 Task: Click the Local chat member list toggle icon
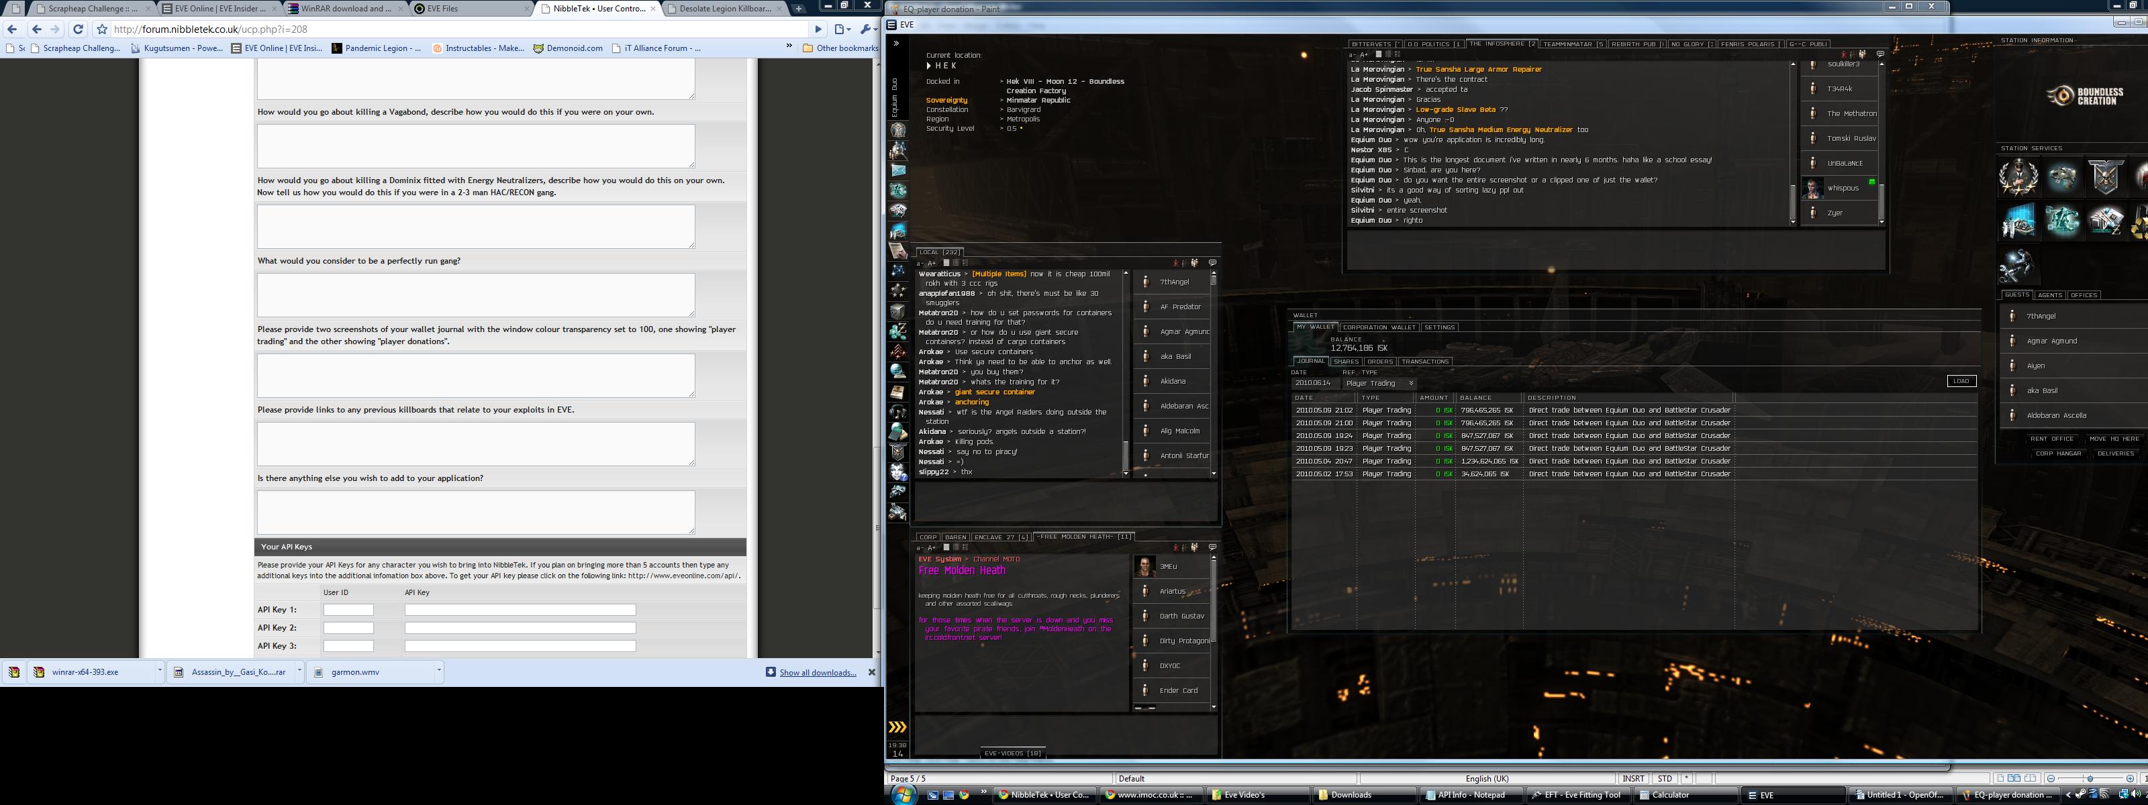(x=1195, y=264)
